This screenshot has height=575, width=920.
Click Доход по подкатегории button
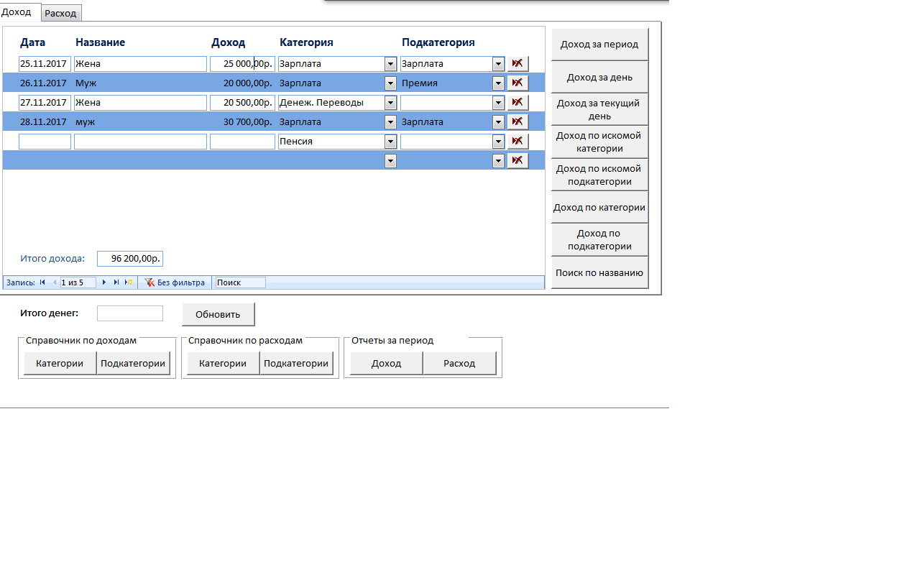click(x=599, y=239)
